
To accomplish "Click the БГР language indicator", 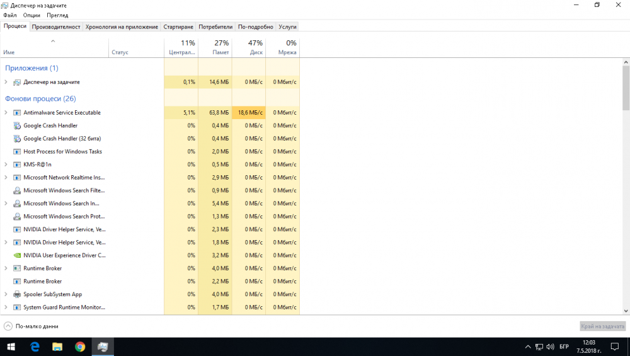I will [564, 347].
